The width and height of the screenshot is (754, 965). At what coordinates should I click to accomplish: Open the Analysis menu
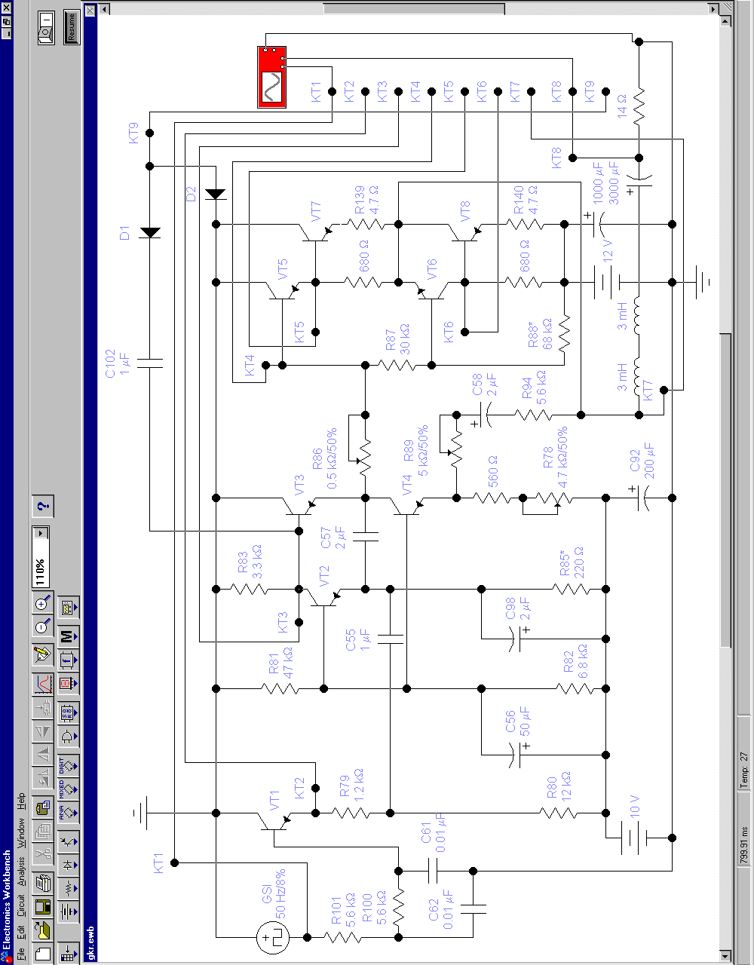tap(20, 871)
